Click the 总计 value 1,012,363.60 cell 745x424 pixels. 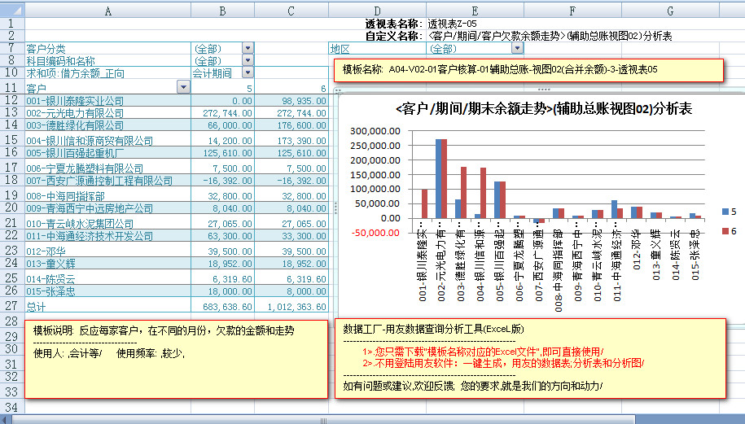293,307
